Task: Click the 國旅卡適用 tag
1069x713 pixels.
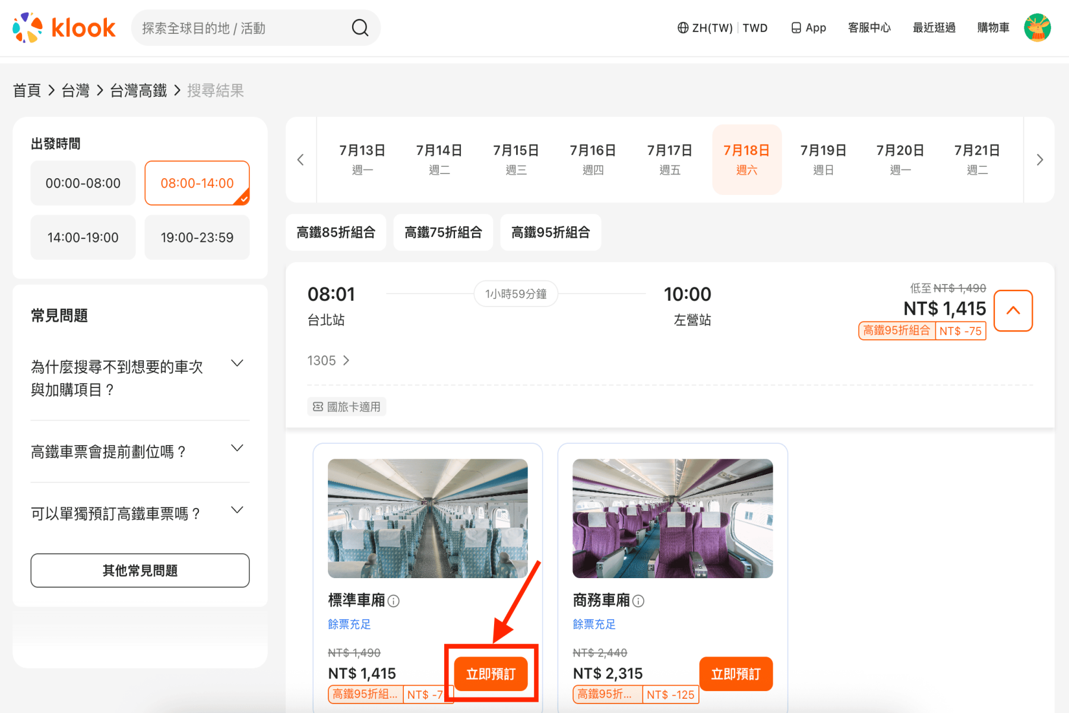Action: [347, 406]
